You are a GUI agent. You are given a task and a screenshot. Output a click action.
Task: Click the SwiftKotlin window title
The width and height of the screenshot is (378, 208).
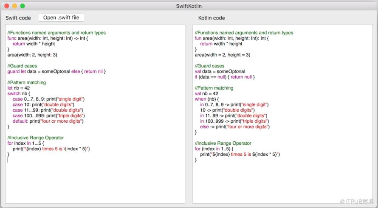tap(189, 6)
